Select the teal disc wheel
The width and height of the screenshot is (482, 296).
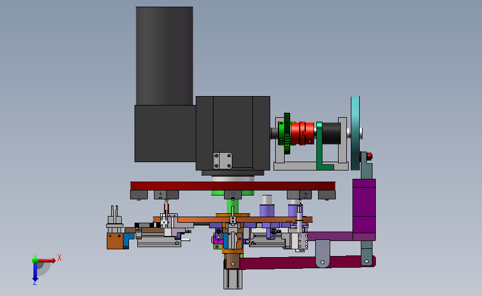[x=355, y=133]
